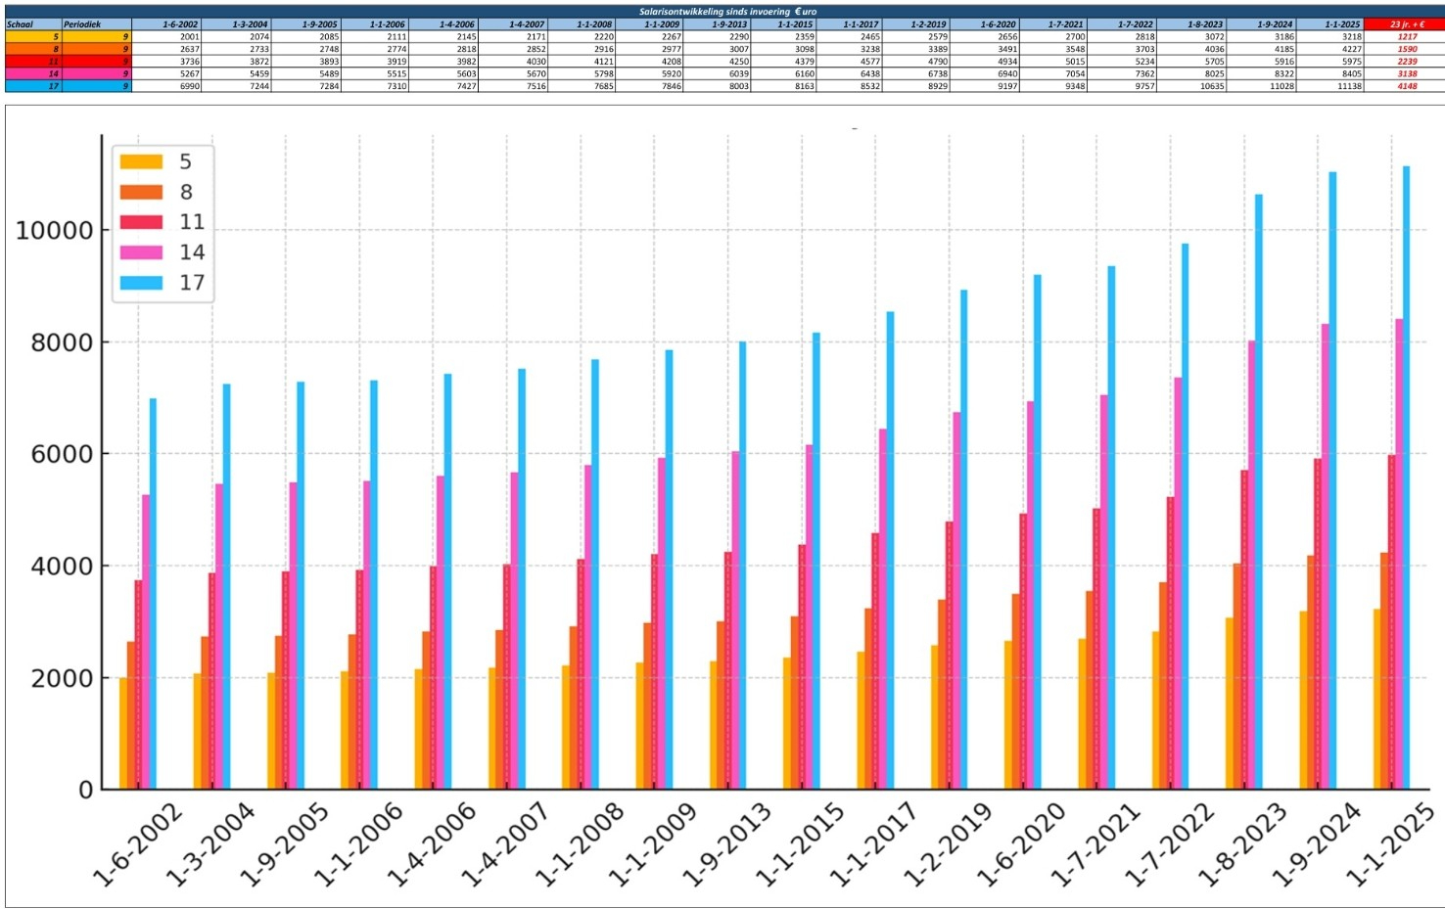Click the x-axis label 1-8-2023
1445x909 pixels.
[x=1241, y=844]
